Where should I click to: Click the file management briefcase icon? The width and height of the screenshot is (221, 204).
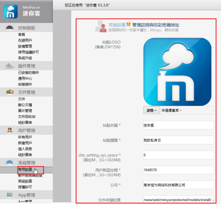tap(10, 92)
